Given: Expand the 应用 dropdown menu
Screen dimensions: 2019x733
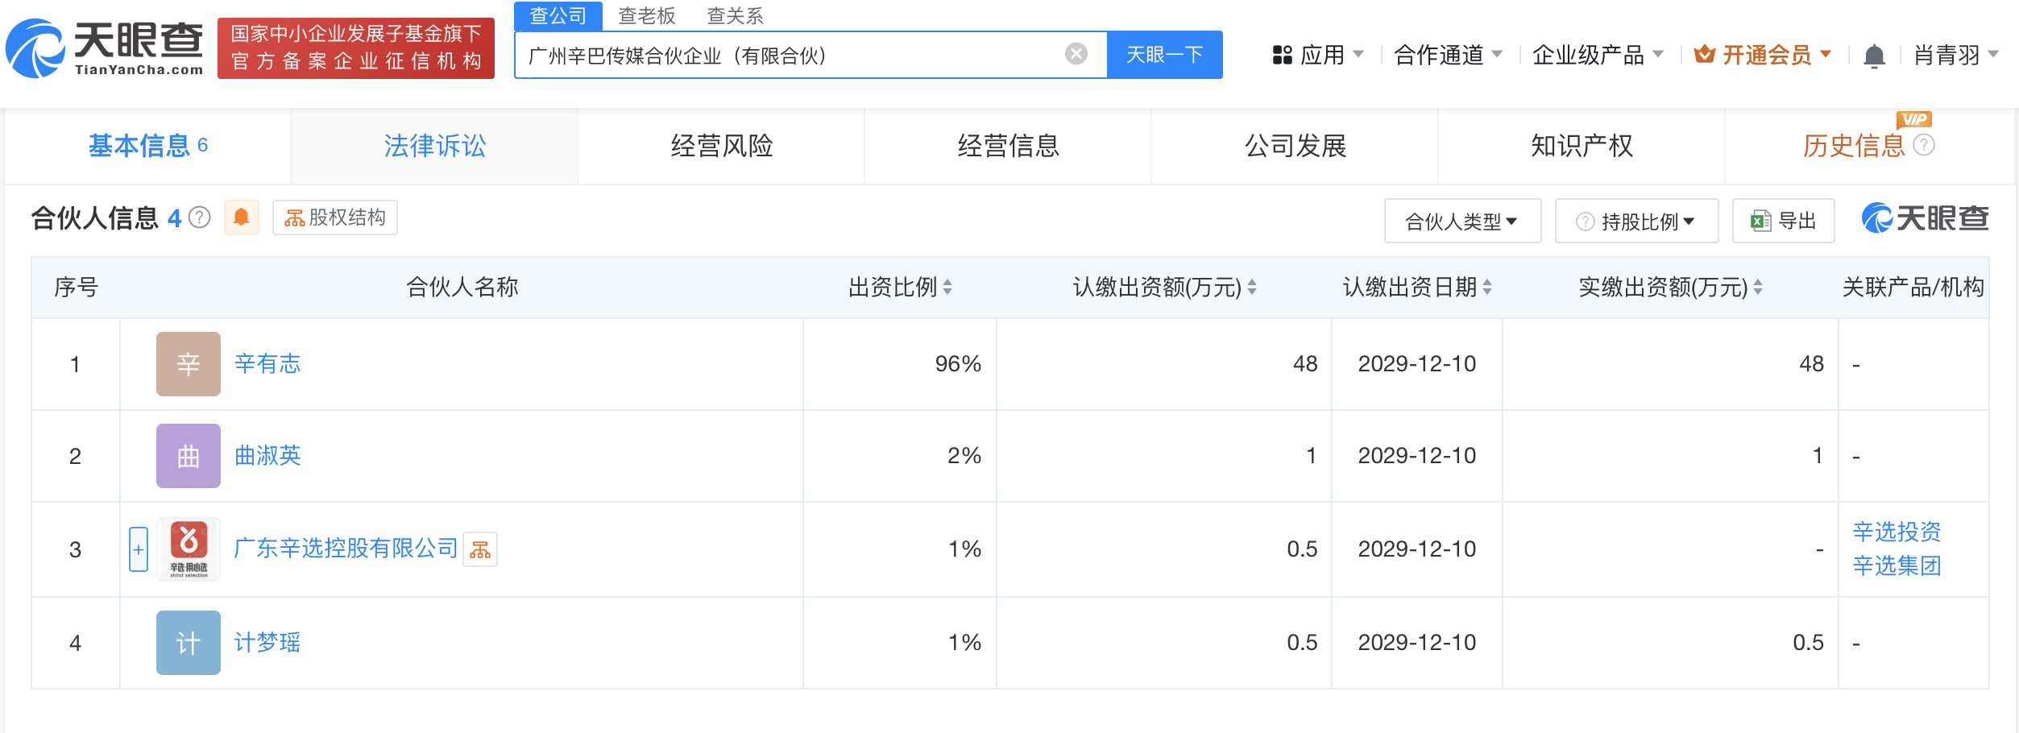Looking at the screenshot, I should tap(1318, 55).
